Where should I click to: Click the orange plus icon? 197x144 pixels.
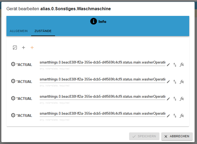32,48
